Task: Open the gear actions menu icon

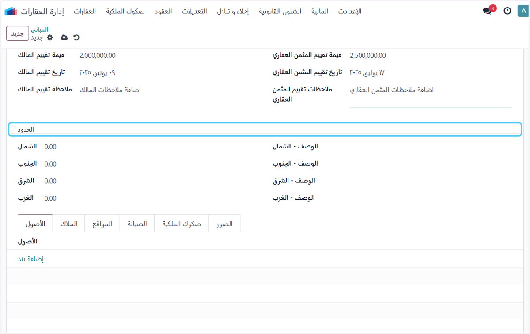Action: [50, 38]
